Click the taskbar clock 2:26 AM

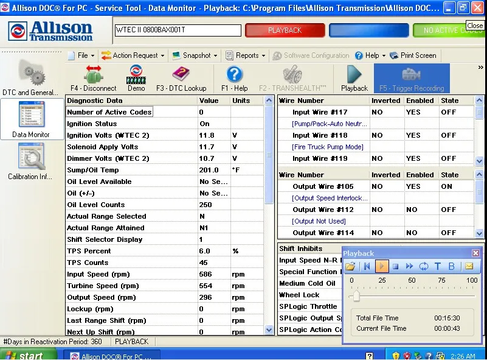click(x=463, y=356)
